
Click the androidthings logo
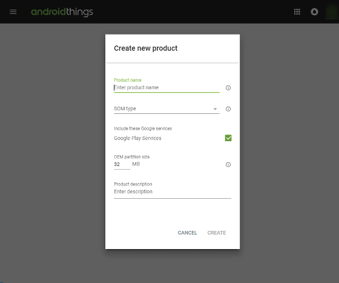coord(62,12)
